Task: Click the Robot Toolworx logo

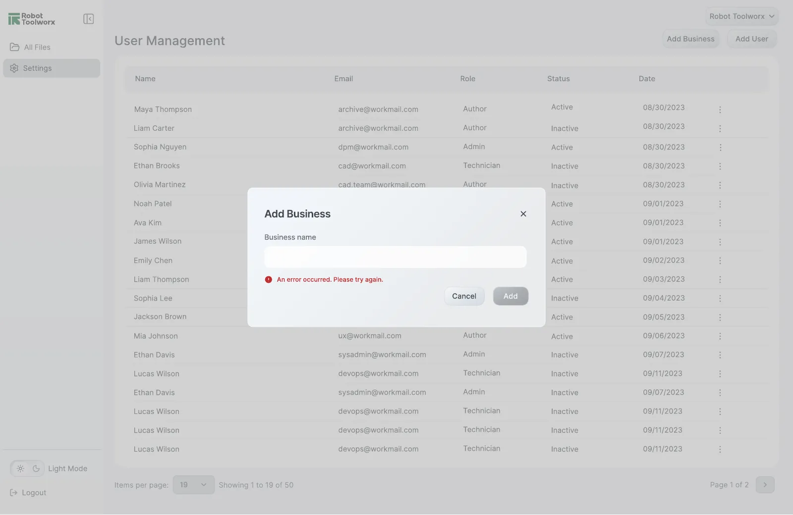Action: tap(32, 19)
